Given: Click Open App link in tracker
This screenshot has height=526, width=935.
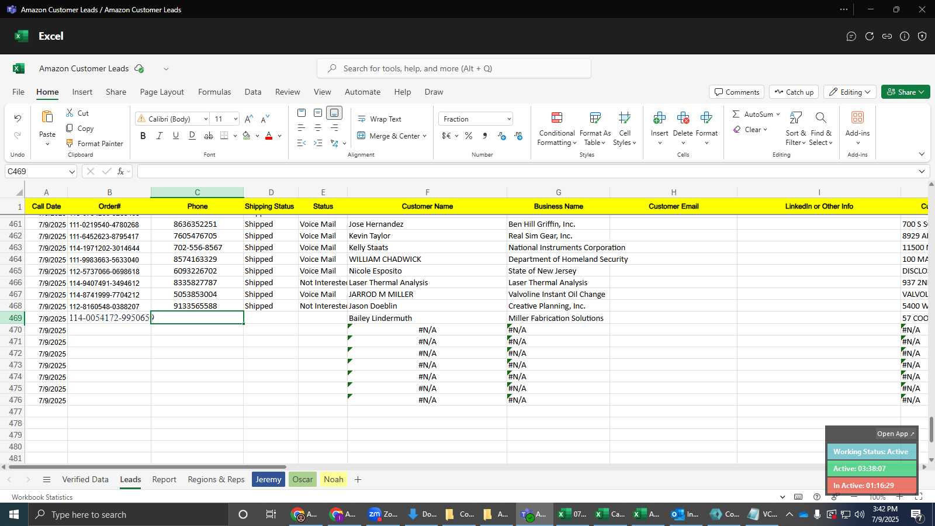Looking at the screenshot, I should 895,434.
